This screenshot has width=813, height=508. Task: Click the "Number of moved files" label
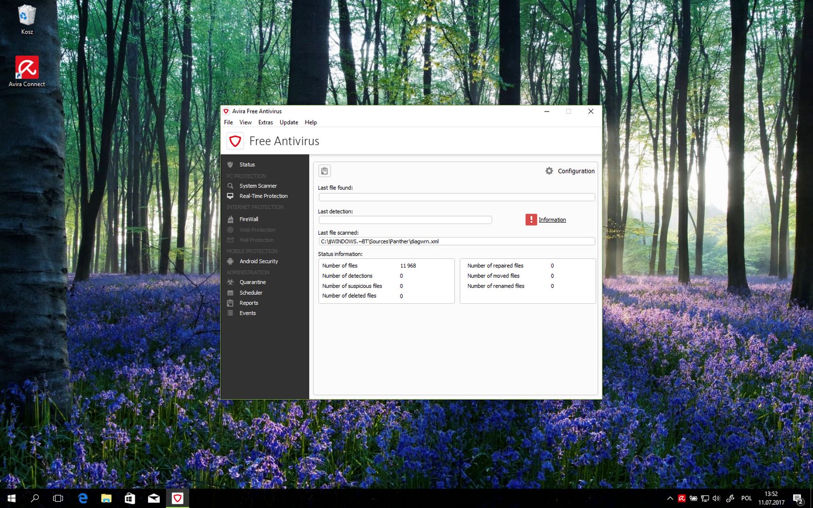click(x=493, y=276)
